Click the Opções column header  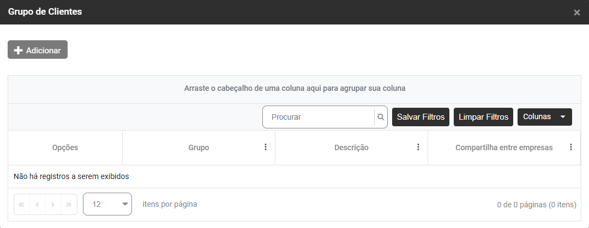(65, 147)
